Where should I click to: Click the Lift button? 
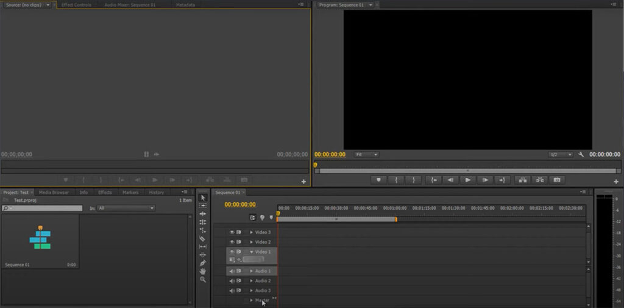[522, 180]
